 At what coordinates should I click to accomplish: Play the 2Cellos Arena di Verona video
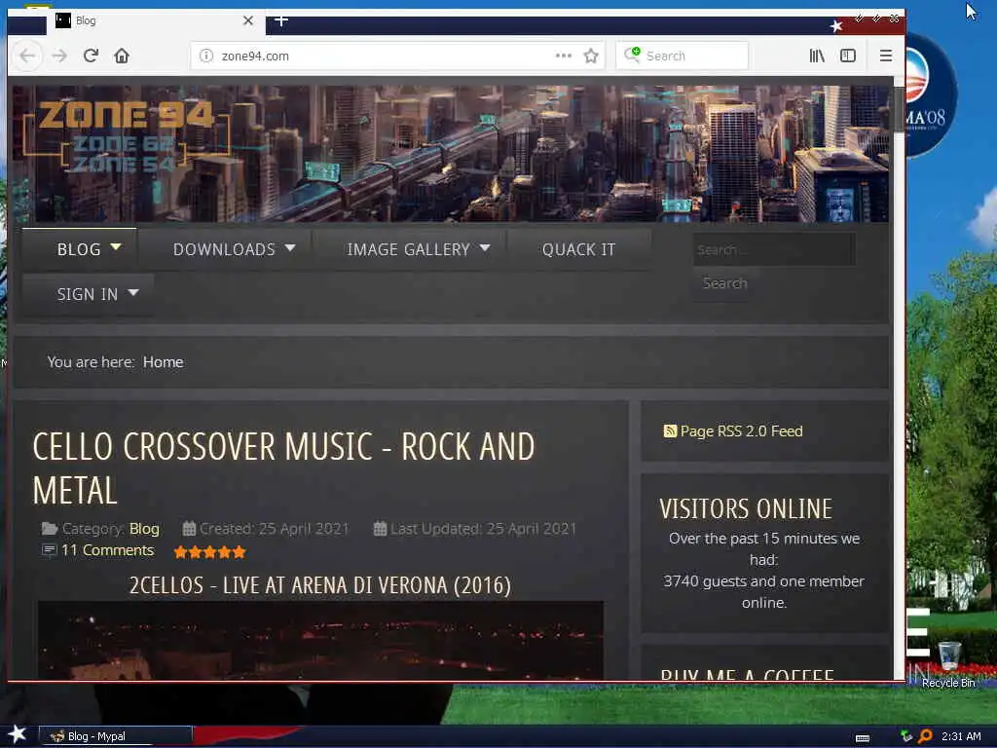point(320,640)
